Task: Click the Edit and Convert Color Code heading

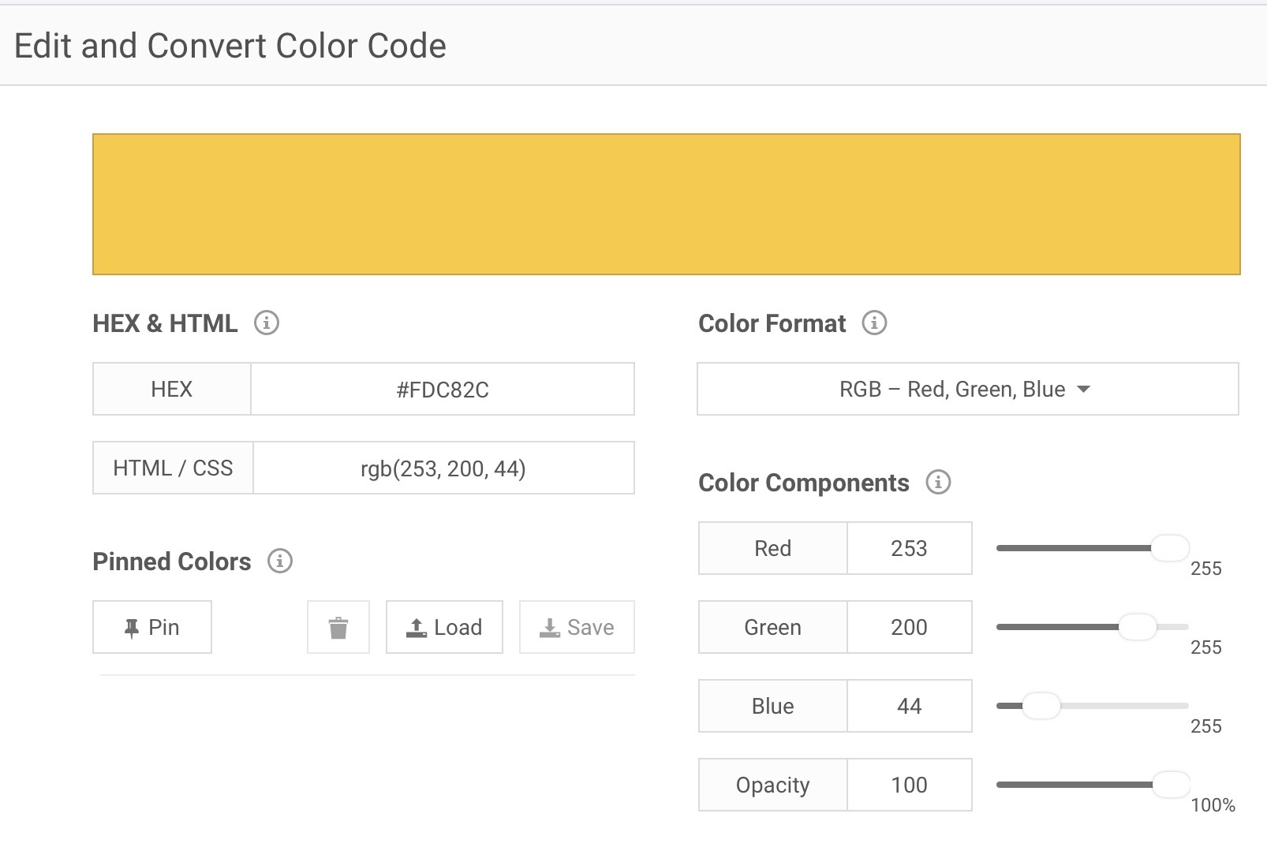Action: click(x=230, y=46)
